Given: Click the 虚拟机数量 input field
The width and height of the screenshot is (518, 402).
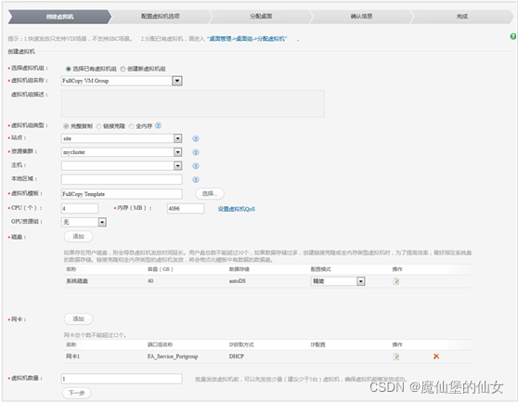Looking at the screenshot, I should (122, 379).
